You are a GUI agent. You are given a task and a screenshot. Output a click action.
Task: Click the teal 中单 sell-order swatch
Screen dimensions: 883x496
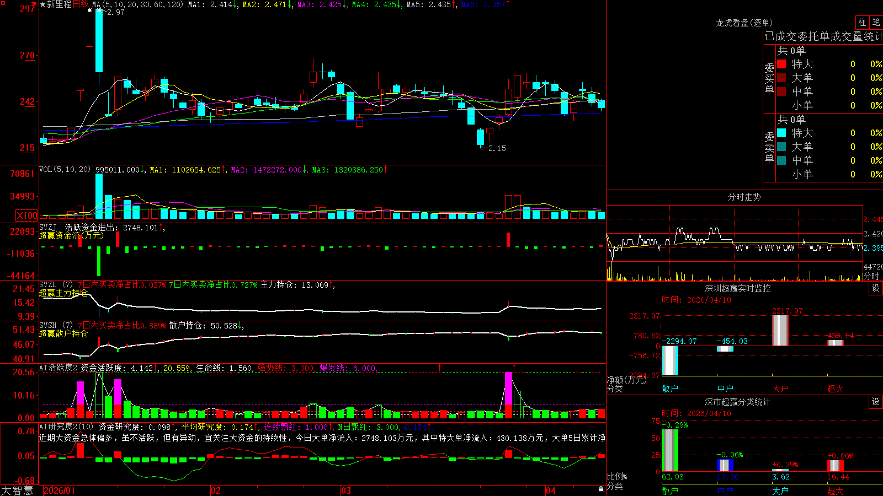tap(781, 160)
